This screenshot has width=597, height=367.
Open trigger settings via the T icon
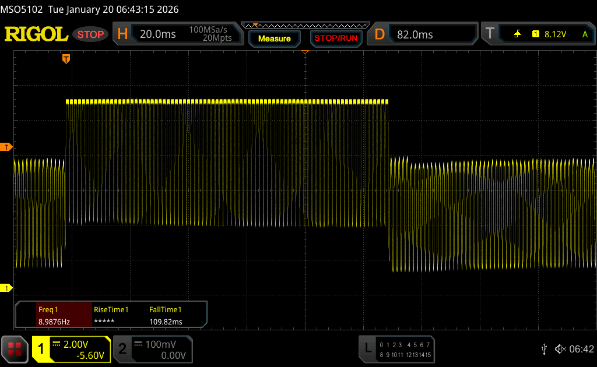click(x=490, y=34)
